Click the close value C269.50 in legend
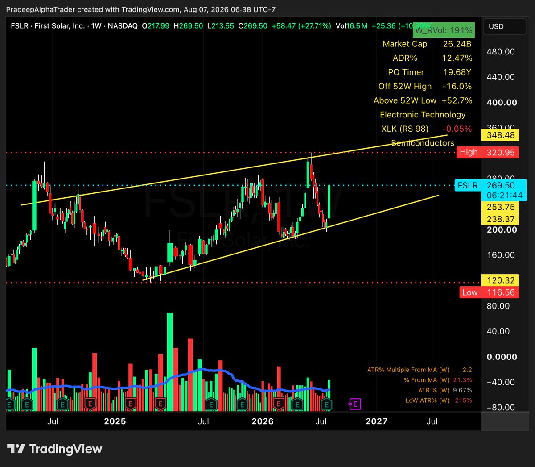Image resolution: width=535 pixels, height=467 pixels. tap(253, 26)
